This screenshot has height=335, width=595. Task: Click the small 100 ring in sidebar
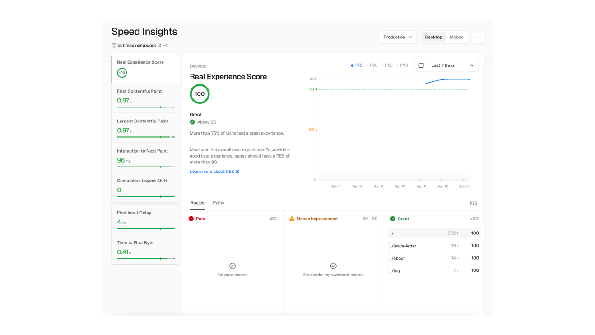click(122, 73)
